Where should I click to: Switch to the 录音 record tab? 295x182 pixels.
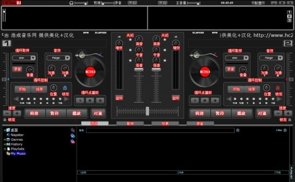pyautogui.click(x=200, y=123)
